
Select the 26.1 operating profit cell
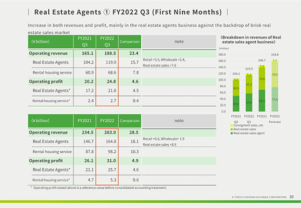[89, 160]
